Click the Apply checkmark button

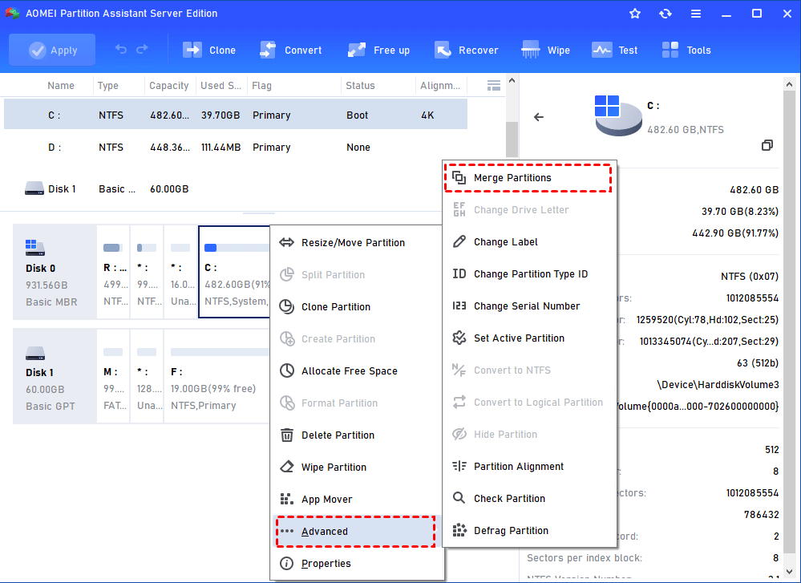[52, 50]
